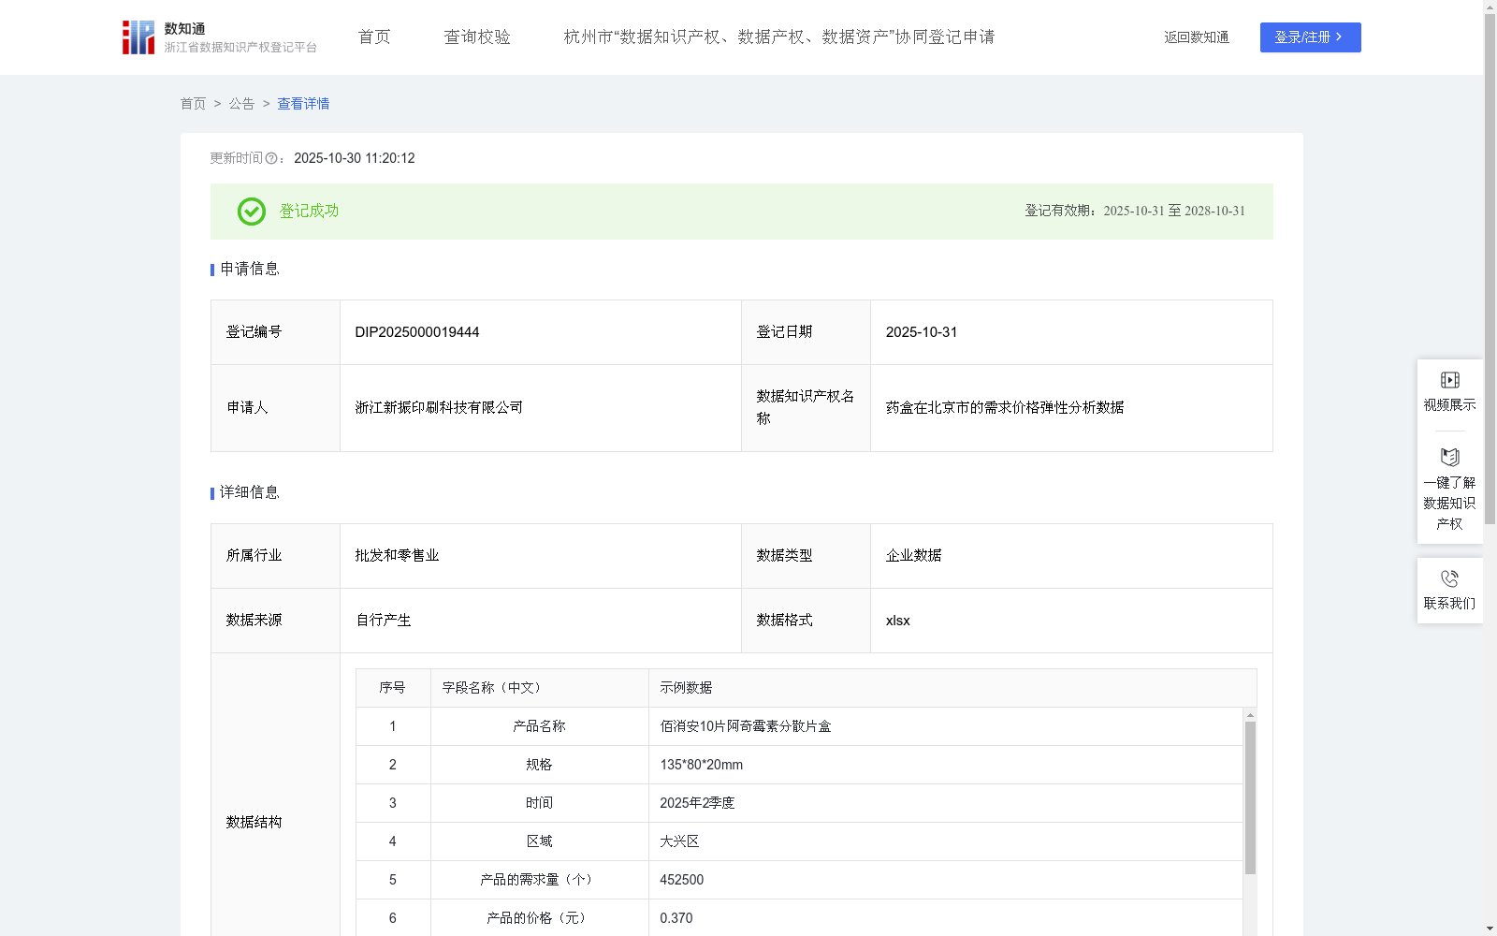Click sample value 452500
This screenshot has width=1497, height=936.
coord(682,880)
